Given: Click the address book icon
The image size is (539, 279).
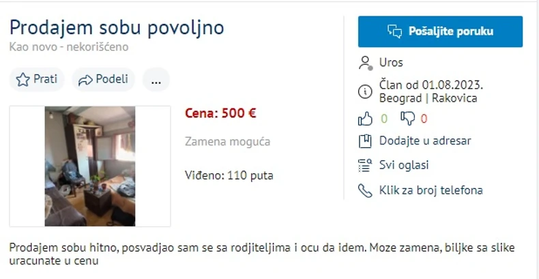Looking at the screenshot, I should (365, 141).
